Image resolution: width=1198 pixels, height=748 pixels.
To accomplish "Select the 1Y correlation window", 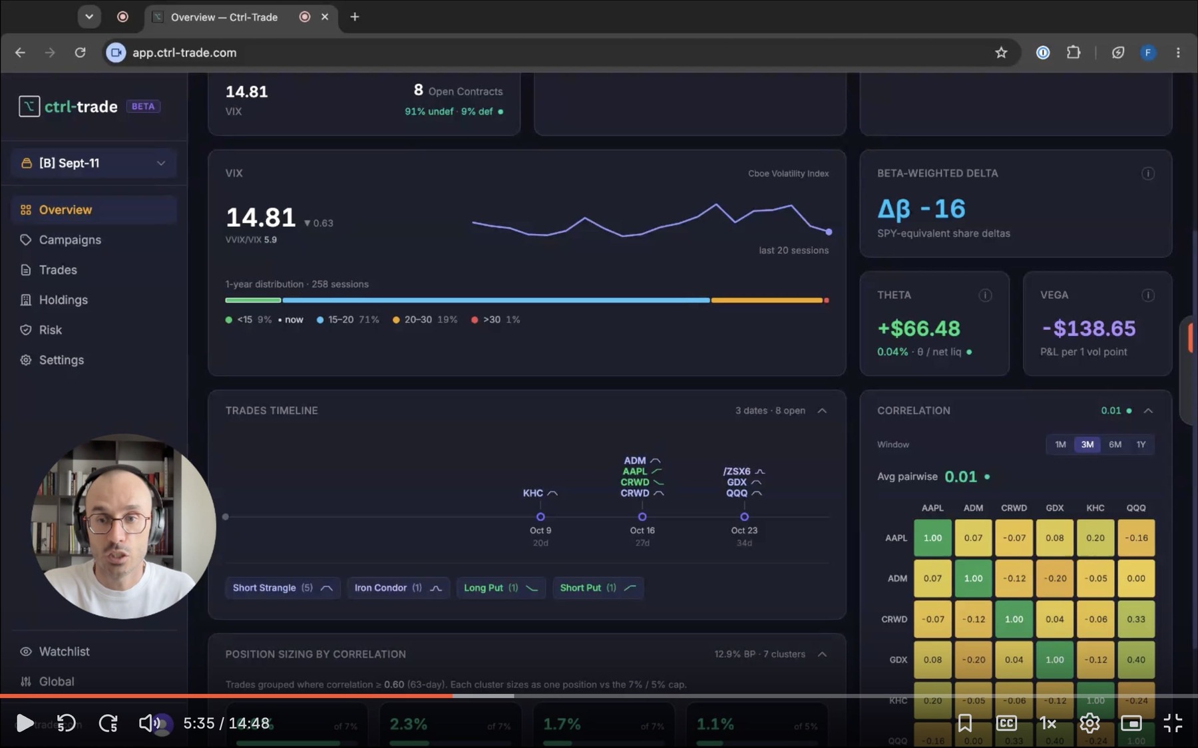I will click(x=1141, y=445).
